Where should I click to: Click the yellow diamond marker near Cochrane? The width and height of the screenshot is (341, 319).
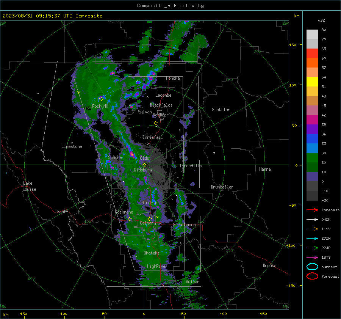130,219
